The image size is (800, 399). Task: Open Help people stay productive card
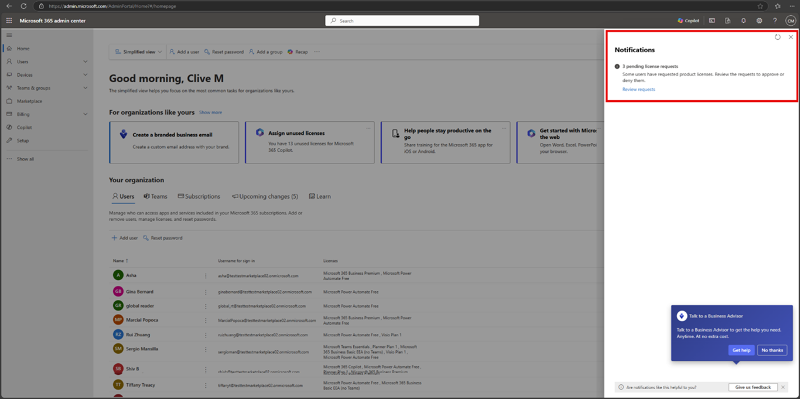pyautogui.click(x=446, y=143)
